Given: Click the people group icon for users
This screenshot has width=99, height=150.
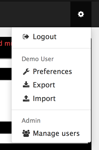Looking at the screenshot, I should [26, 133].
